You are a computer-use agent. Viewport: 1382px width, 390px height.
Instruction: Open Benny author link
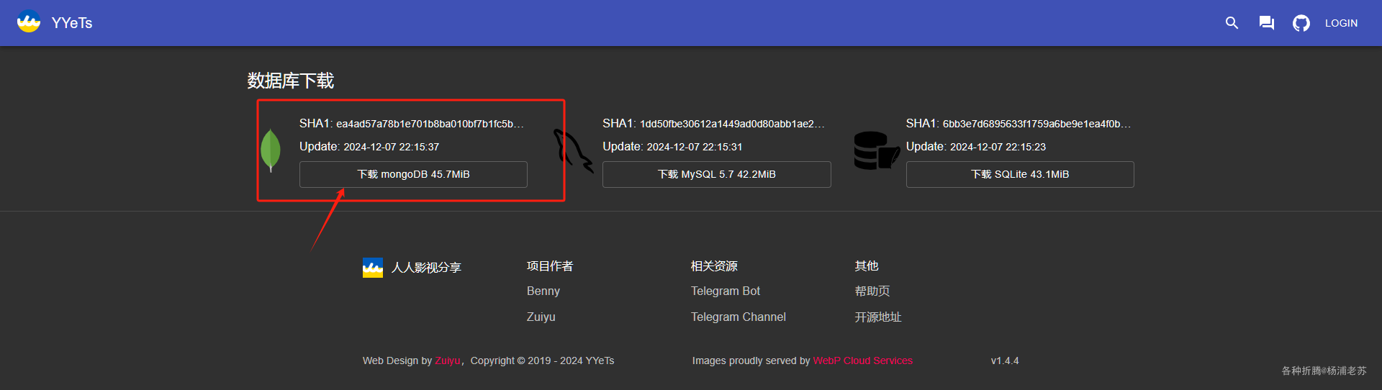pyautogui.click(x=543, y=291)
